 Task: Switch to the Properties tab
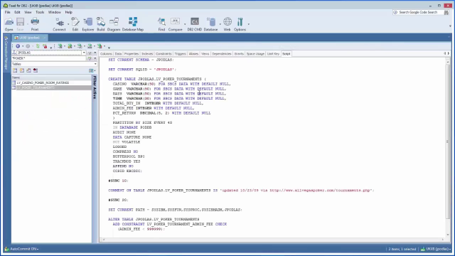(x=132, y=54)
